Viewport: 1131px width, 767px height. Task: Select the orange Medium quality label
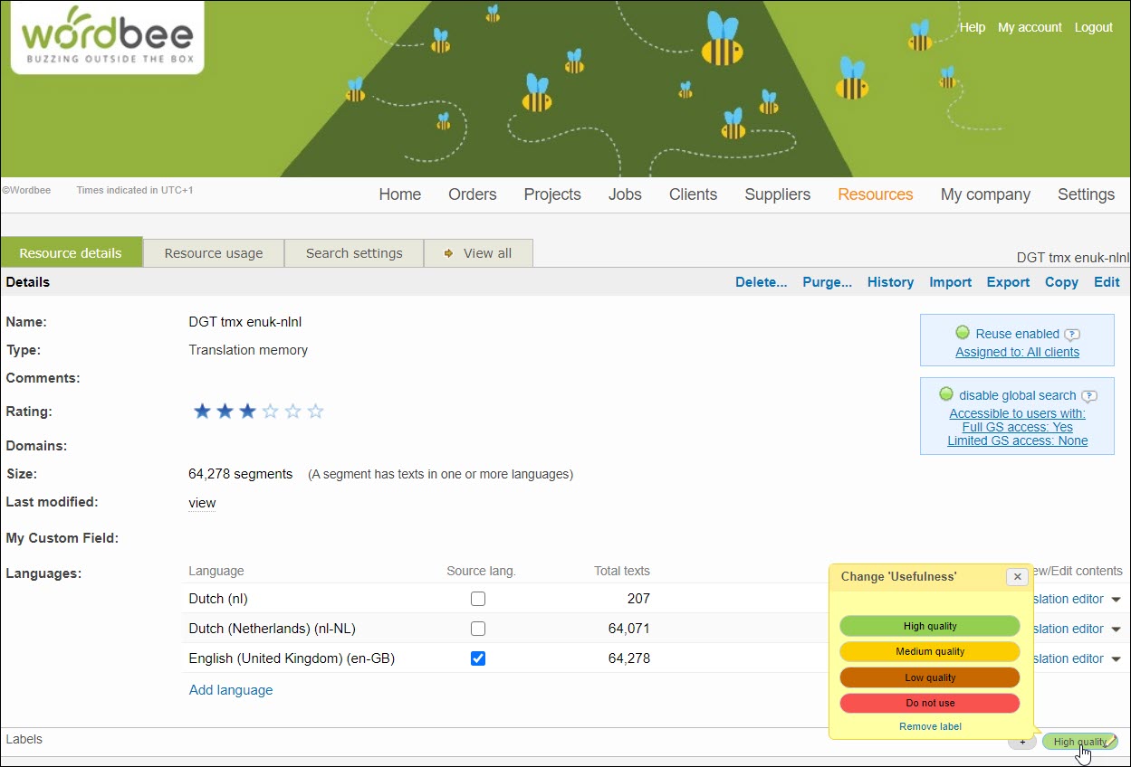pos(930,651)
